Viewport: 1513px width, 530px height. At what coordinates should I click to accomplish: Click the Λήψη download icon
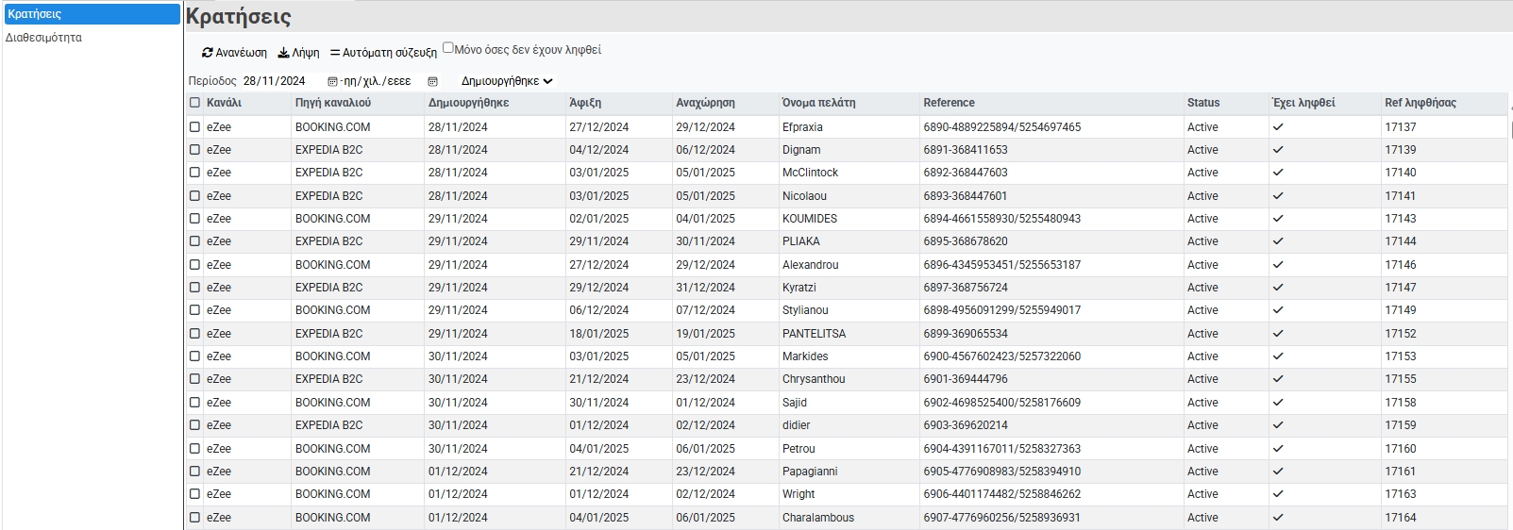tap(283, 53)
